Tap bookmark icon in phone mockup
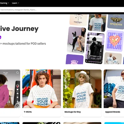The image size is (124, 124). point(17,97)
